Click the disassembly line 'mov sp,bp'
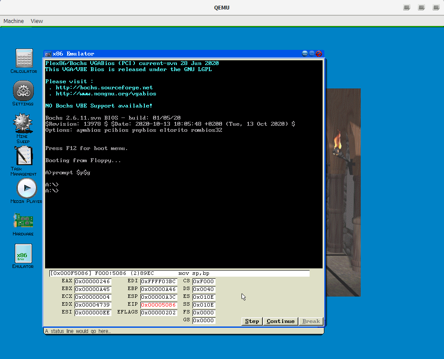Screen dimensions: 444x359 179,274
